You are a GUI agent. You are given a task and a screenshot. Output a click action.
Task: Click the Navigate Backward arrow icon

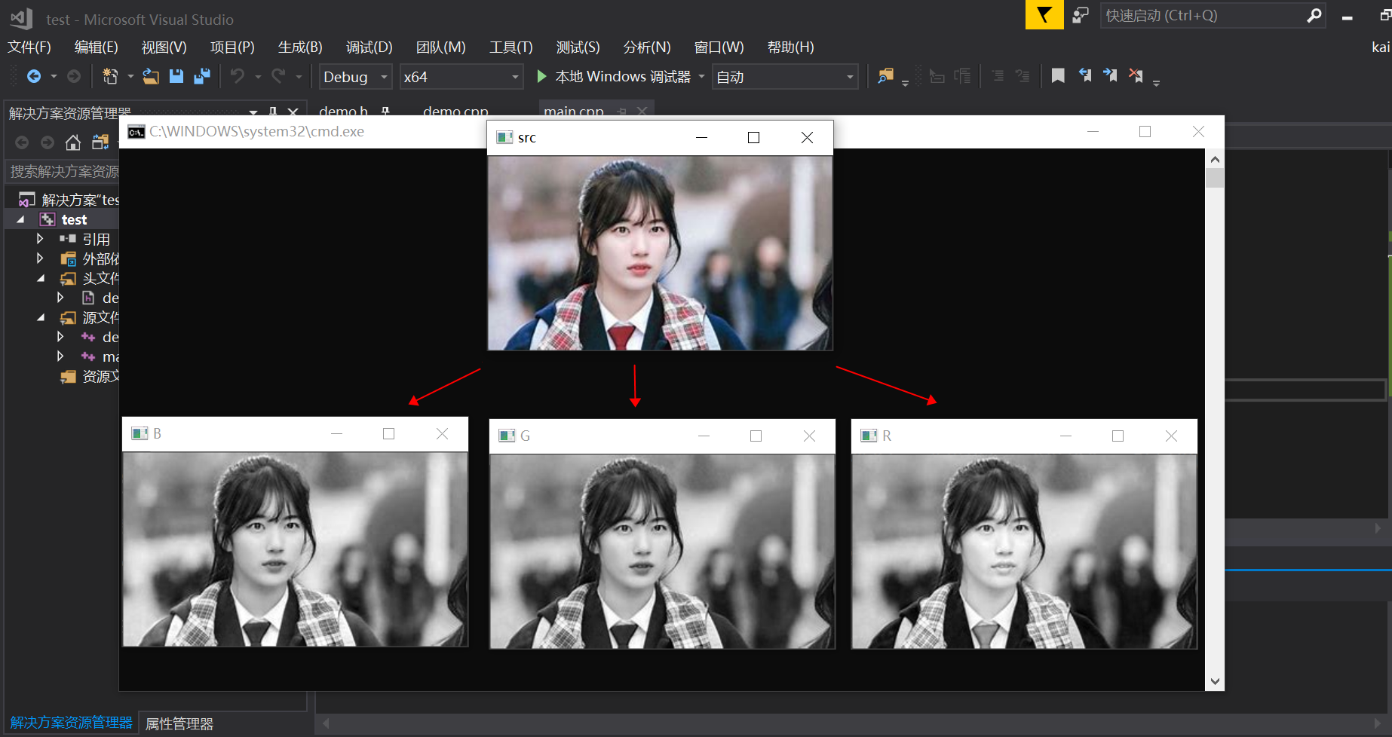point(32,76)
